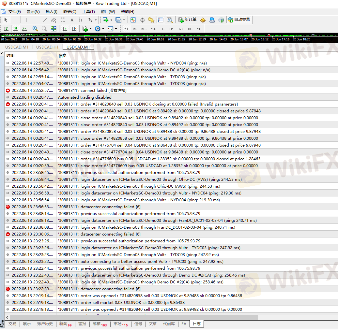Viewport: 338px width, 330px height.
Task: Switch to the 市场 terminal tab
Action: click(120, 324)
